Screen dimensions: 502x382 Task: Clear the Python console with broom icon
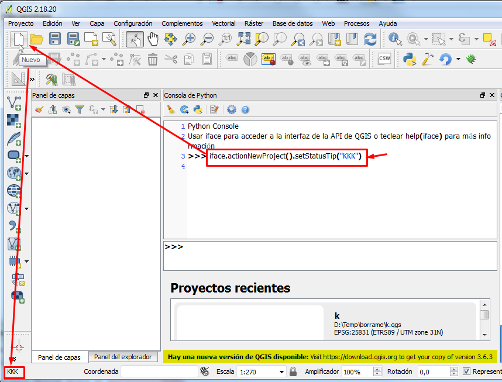(171, 109)
